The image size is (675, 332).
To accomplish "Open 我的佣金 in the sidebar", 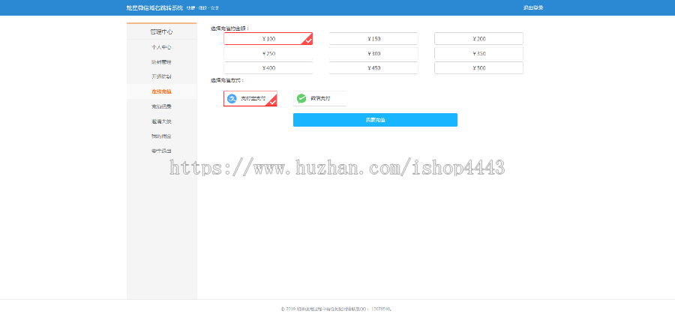I will (x=161, y=136).
